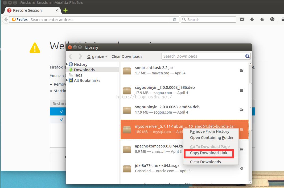The height and width of the screenshot is (188, 284).
Task: Focus the Search Downloads field
Action: click(x=204, y=56)
